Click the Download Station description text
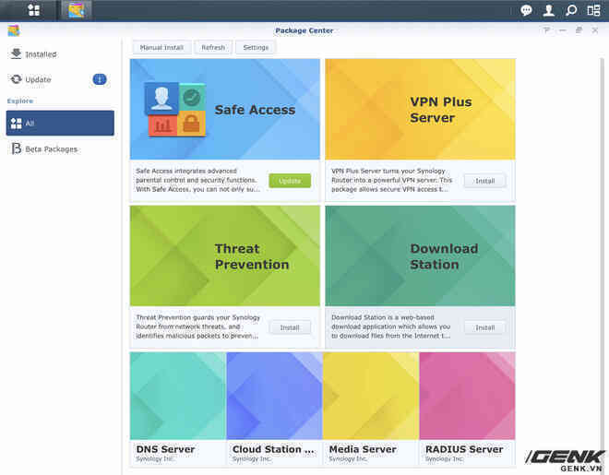This screenshot has width=609, height=475. pyautogui.click(x=390, y=327)
